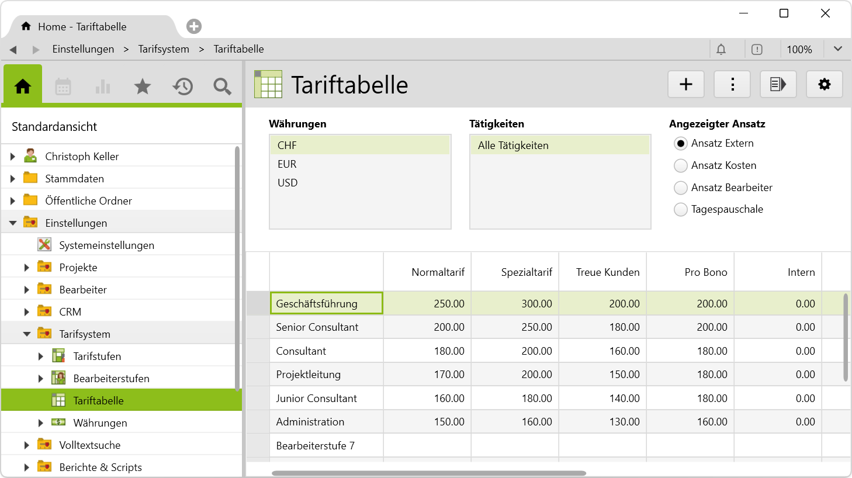This screenshot has width=852, height=478.
Task: Select EUR in the Währungen list
Action: point(287,164)
